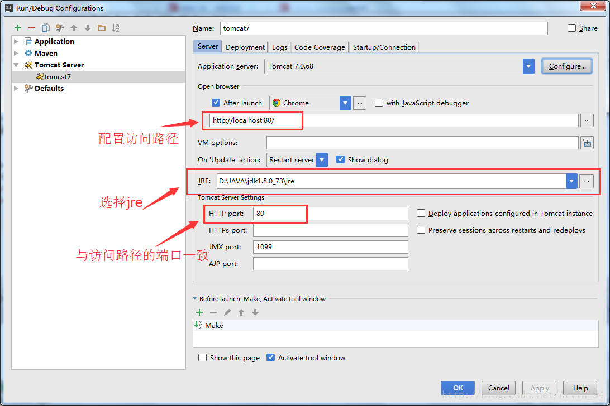Screen dimensions: 610x406
Task: Toggle the Share checkbox
Action: pyautogui.click(x=571, y=28)
